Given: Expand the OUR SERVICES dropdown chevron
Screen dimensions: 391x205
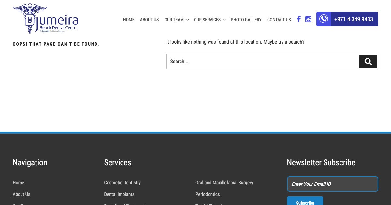Looking at the screenshot, I should coord(224,20).
